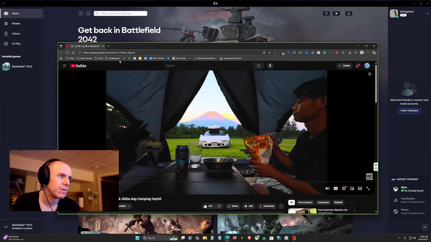Open Food bookmark folder
The width and height of the screenshot is (431, 242).
[99, 58]
